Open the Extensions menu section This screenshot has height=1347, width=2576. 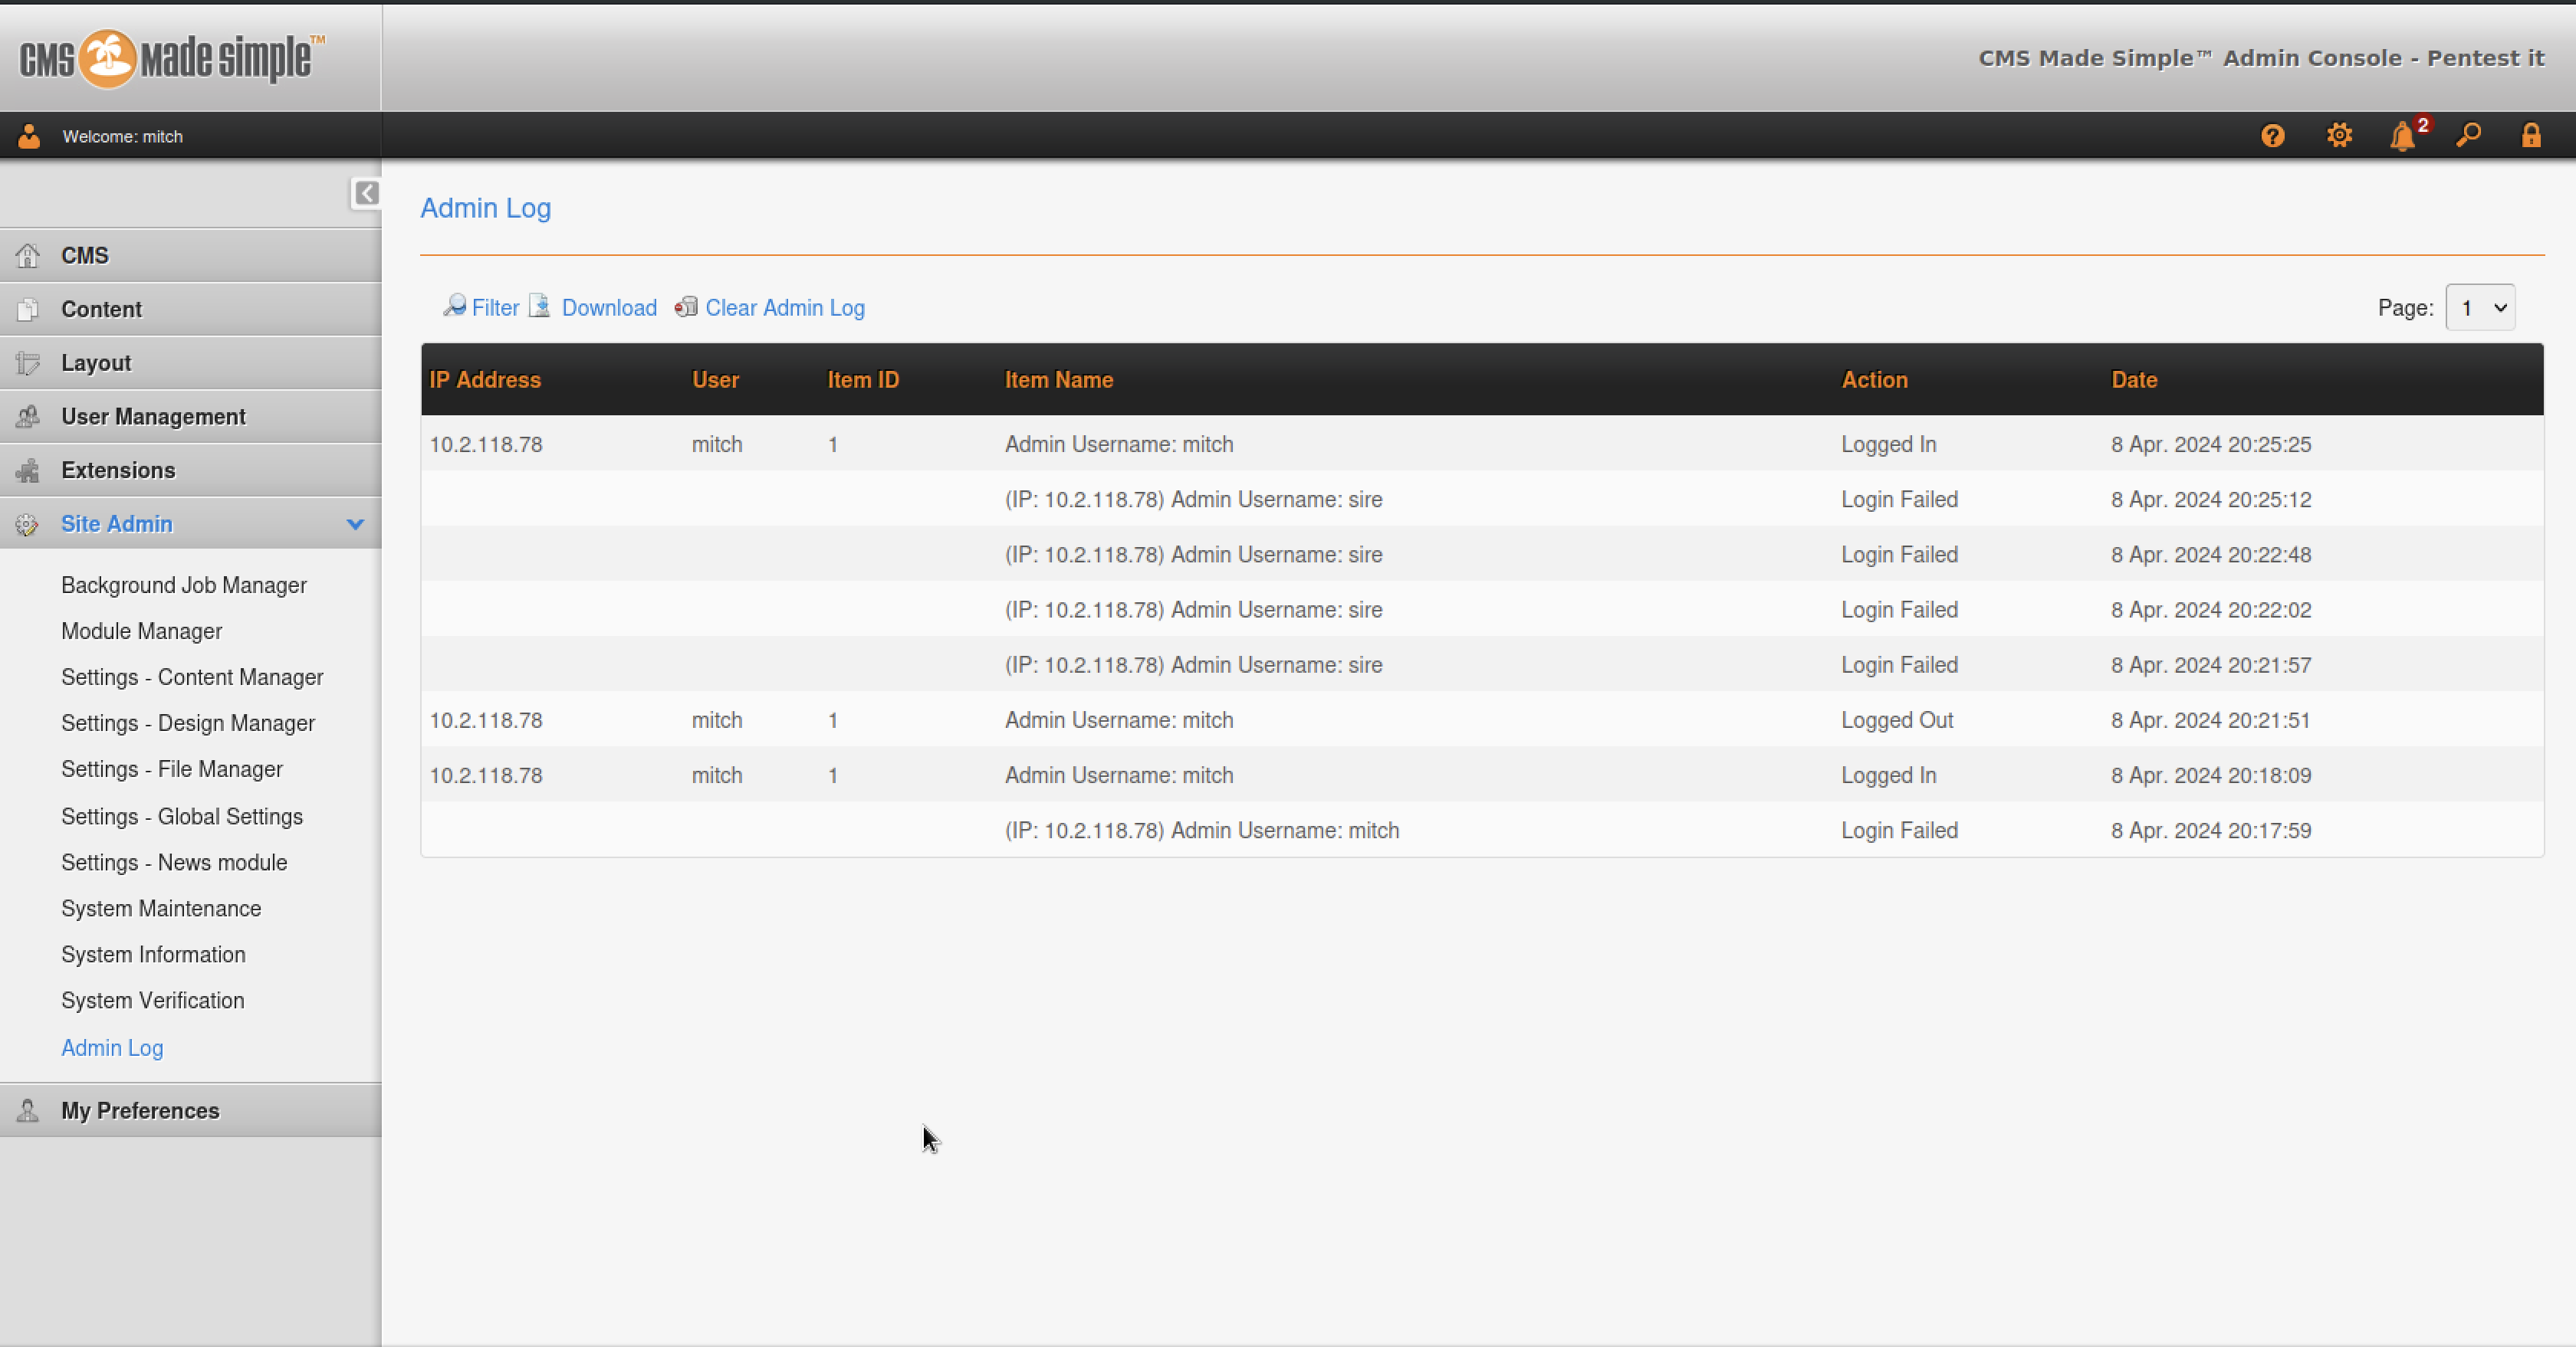(x=190, y=470)
